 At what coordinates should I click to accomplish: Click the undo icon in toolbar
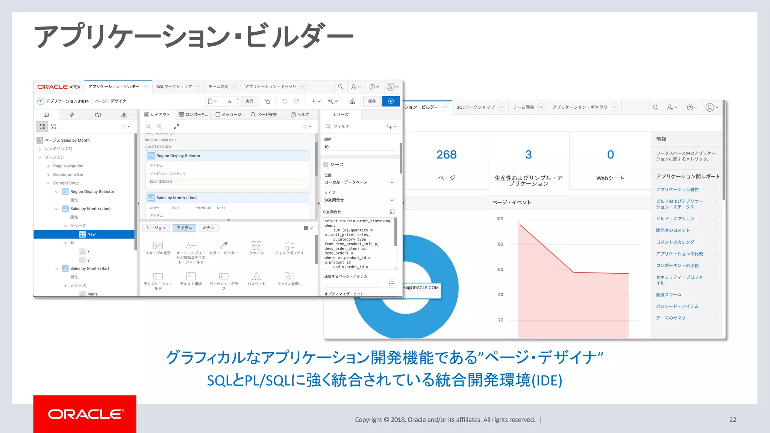(x=285, y=101)
